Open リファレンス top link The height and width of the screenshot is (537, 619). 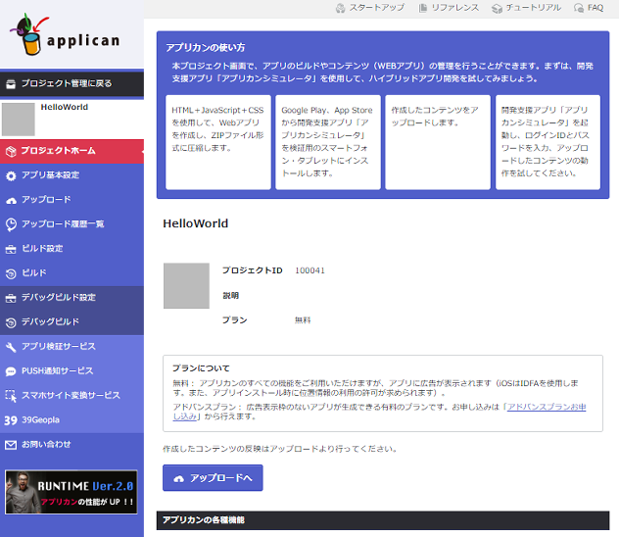[x=449, y=8]
